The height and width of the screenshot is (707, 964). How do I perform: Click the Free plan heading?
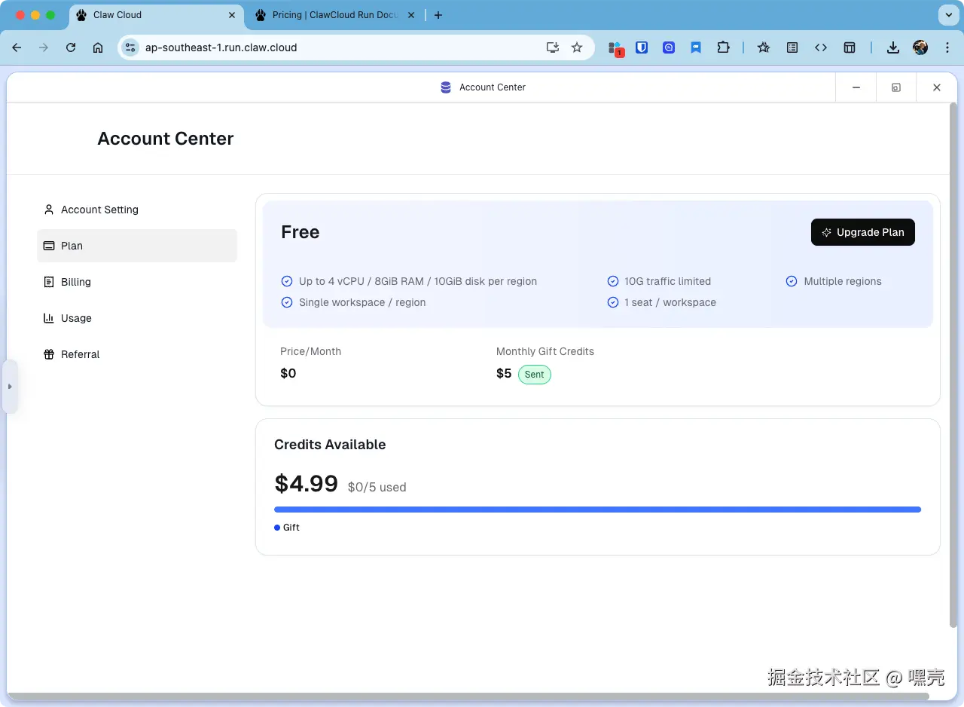pos(300,232)
